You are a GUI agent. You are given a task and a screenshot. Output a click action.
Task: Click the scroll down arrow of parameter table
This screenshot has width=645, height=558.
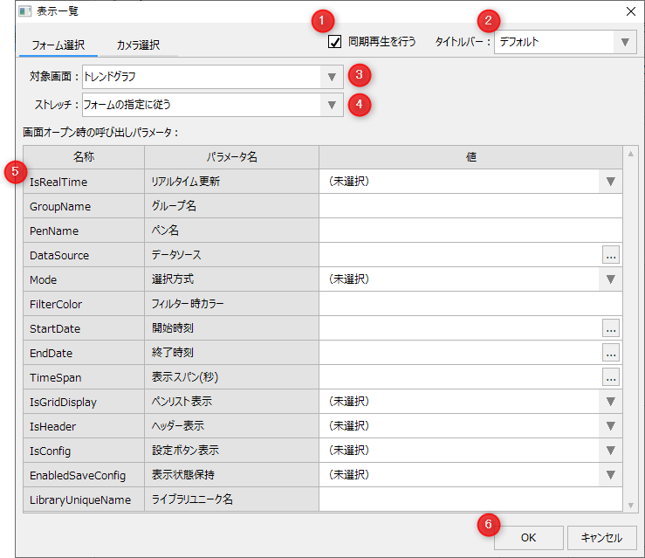[x=631, y=506]
